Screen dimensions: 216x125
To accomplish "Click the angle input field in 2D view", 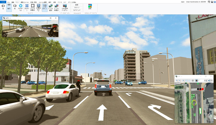I will tap(201, 80).
